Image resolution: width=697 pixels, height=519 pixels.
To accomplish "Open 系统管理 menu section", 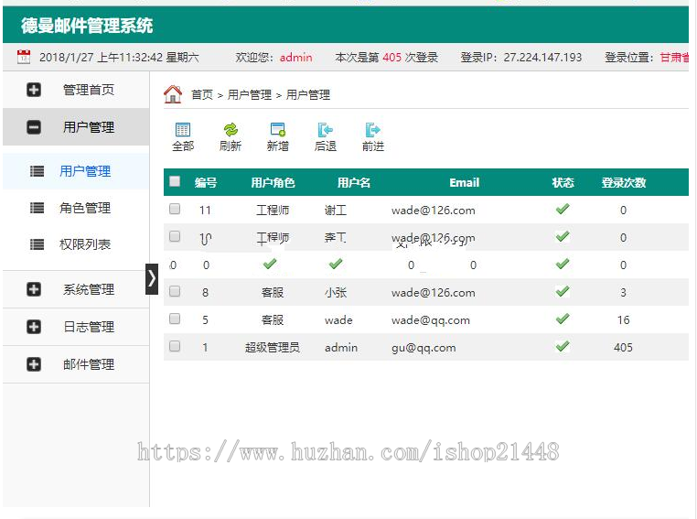I will pyautogui.click(x=76, y=289).
